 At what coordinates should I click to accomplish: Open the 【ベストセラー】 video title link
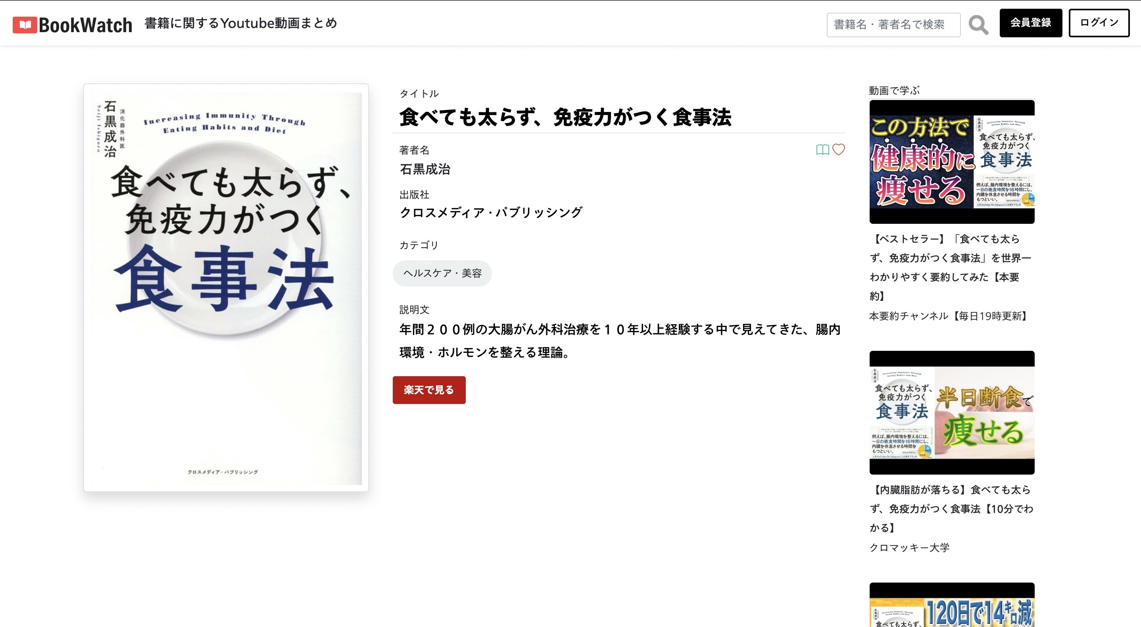(x=951, y=267)
